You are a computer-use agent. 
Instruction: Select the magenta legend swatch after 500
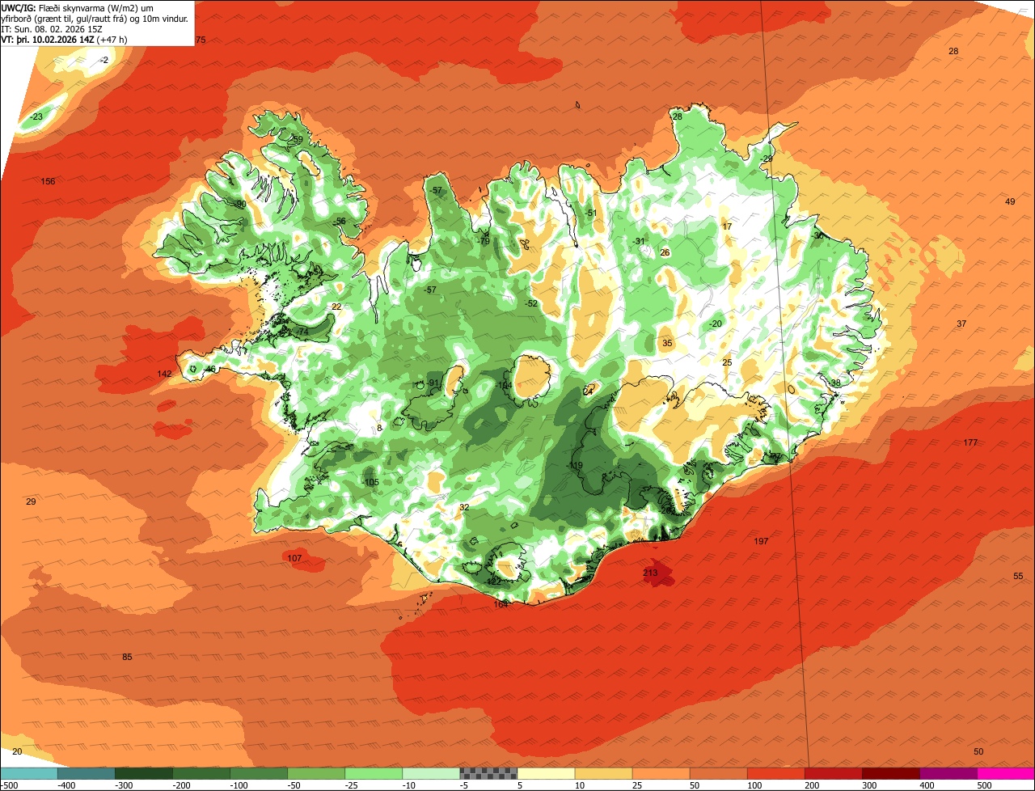pyautogui.click(x=1006, y=773)
